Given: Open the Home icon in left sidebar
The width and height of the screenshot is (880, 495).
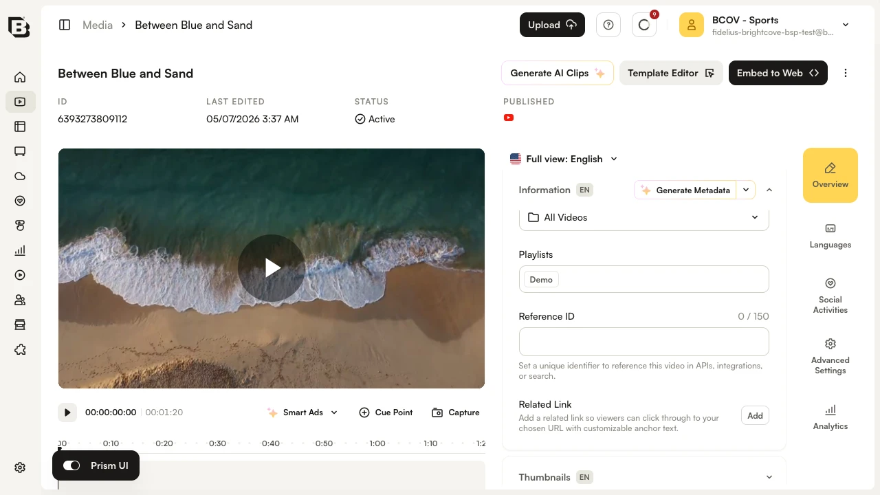Looking at the screenshot, I should 20,77.
